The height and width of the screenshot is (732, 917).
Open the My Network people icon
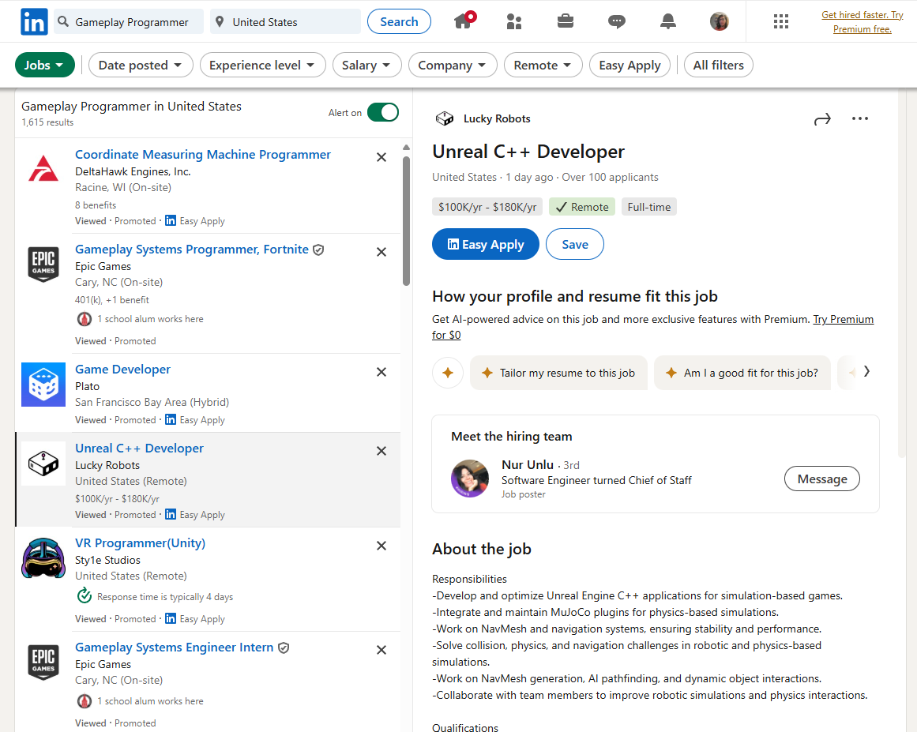(514, 21)
